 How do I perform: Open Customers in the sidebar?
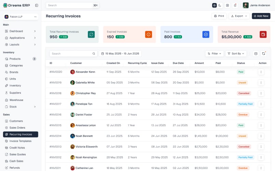click(x=21, y=121)
